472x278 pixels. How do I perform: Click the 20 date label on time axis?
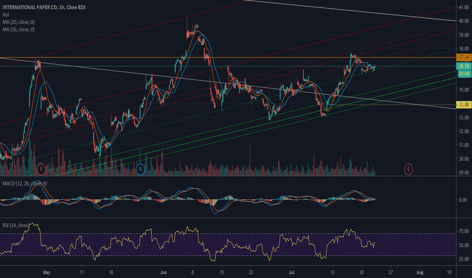(x=362, y=272)
